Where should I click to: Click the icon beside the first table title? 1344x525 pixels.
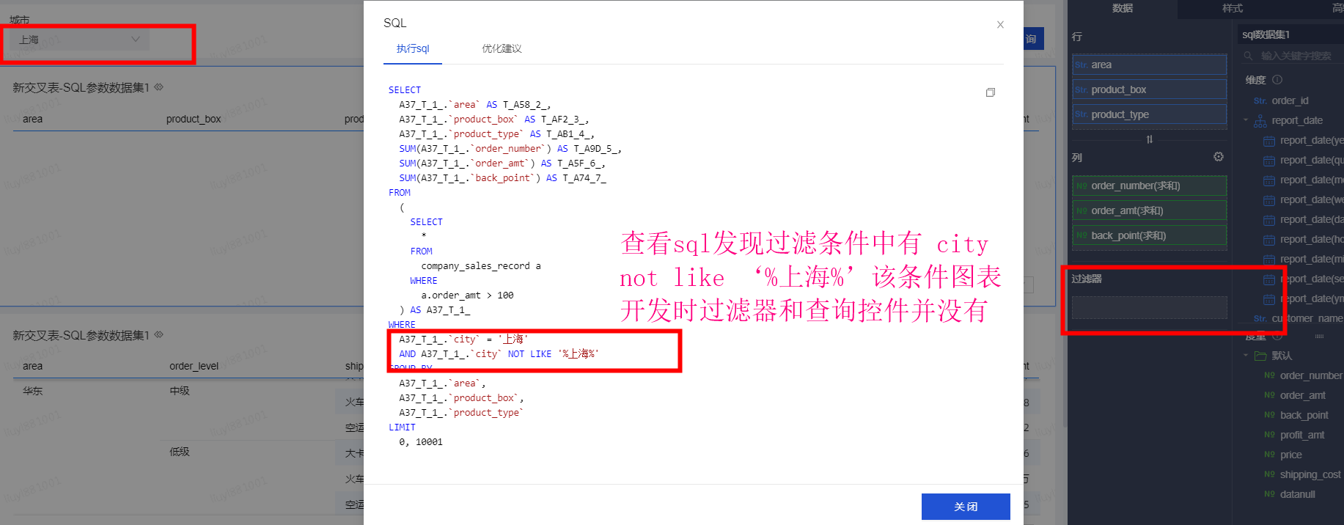click(159, 87)
